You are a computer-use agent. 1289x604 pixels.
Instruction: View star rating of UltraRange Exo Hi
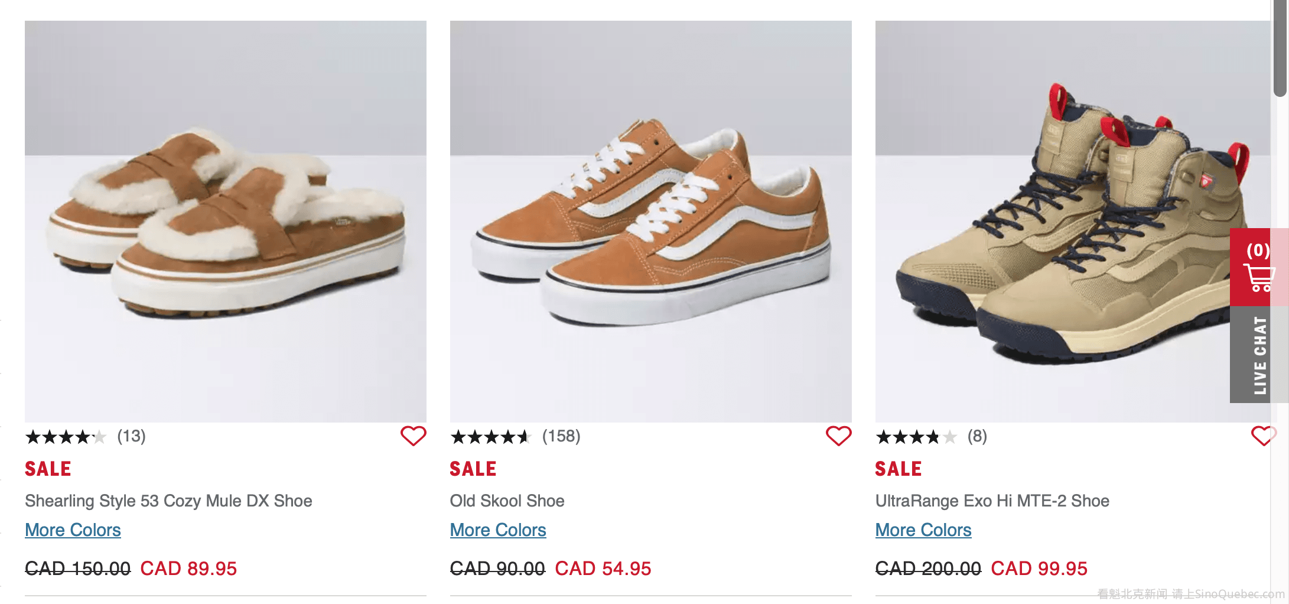click(916, 437)
